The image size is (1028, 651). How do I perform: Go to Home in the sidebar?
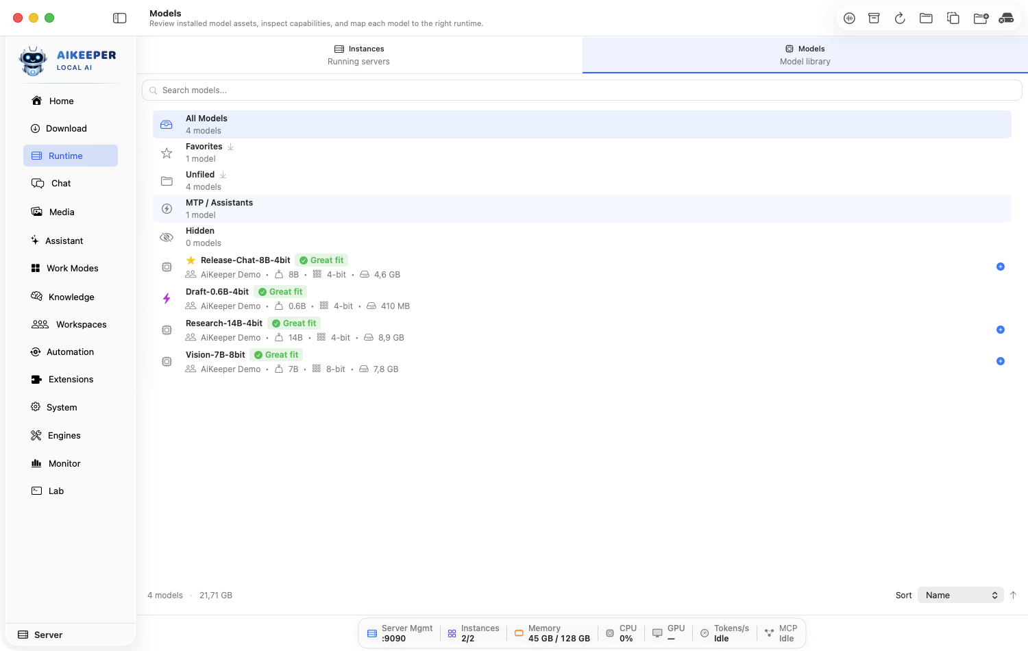click(x=71, y=101)
